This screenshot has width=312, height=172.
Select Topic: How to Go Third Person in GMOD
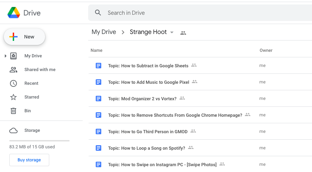148,131
